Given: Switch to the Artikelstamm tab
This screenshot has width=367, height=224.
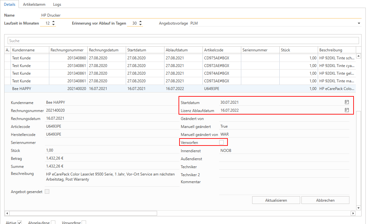Looking at the screenshot, I should [x=34, y=4].
